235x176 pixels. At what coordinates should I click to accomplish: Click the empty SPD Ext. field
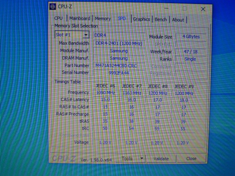[x=191, y=44]
